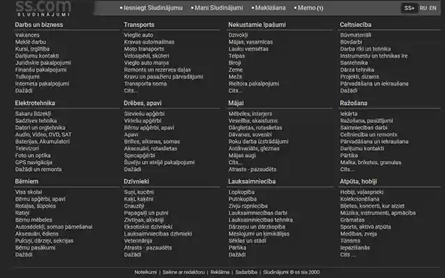Click Noteikumi footer link

pyautogui.click(x=146, y=272)
